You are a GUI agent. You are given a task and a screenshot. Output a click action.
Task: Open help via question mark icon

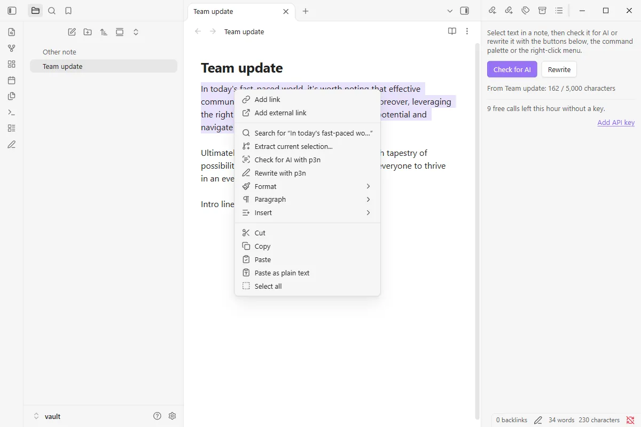tap(157, 416)
